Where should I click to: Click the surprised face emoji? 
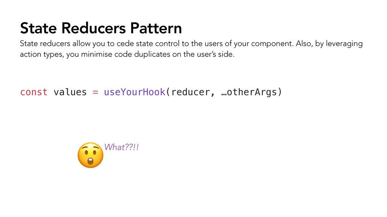[x=90, y=155]
